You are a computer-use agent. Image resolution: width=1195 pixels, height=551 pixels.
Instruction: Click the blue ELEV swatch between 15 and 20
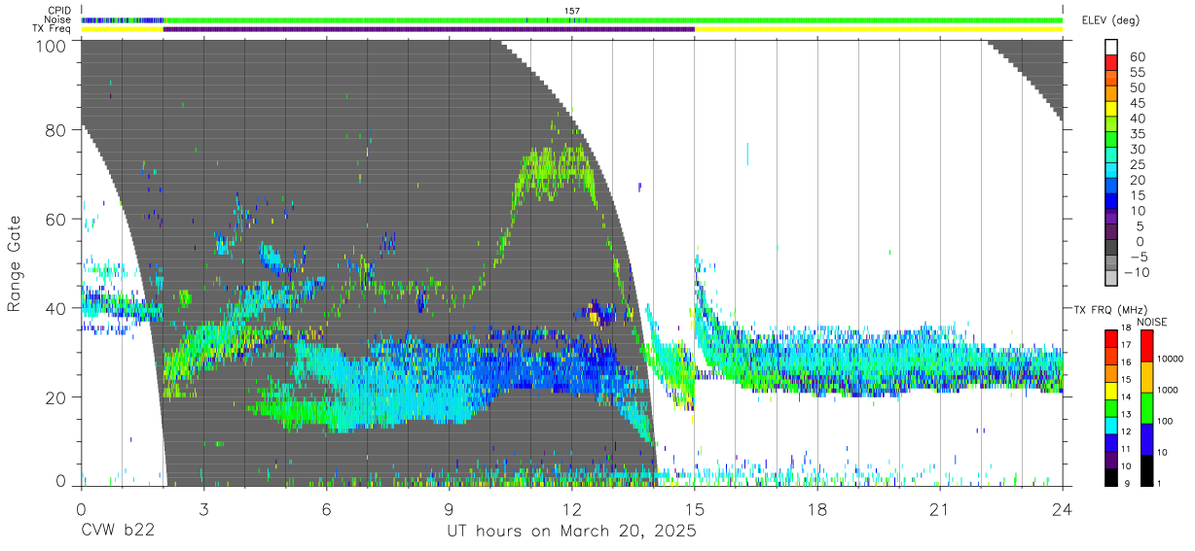(1112, 187)
